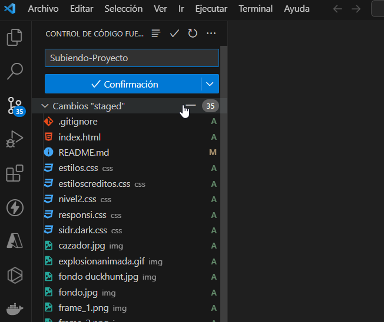Open the Explorer view in the activity bar

(x=15, y=37)
